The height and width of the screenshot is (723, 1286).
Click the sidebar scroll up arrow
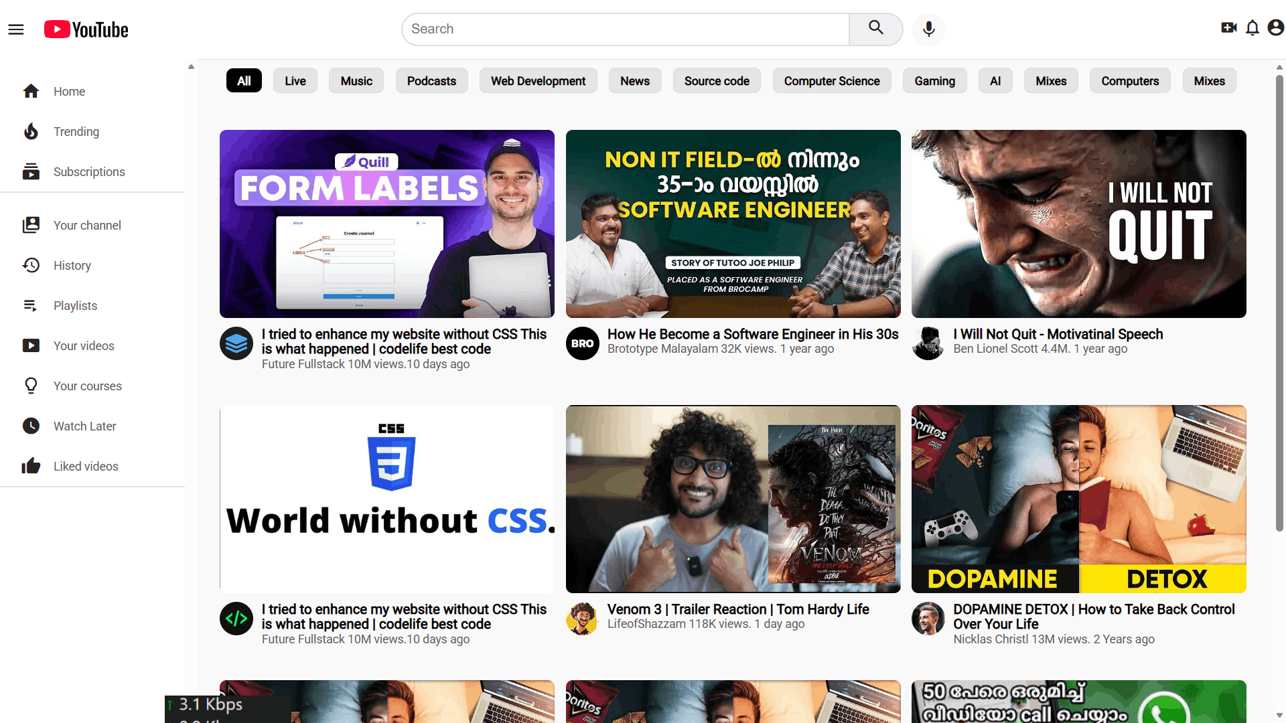point(191,67)
